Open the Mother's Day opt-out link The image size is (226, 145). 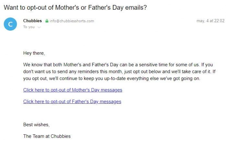[73, 90]
